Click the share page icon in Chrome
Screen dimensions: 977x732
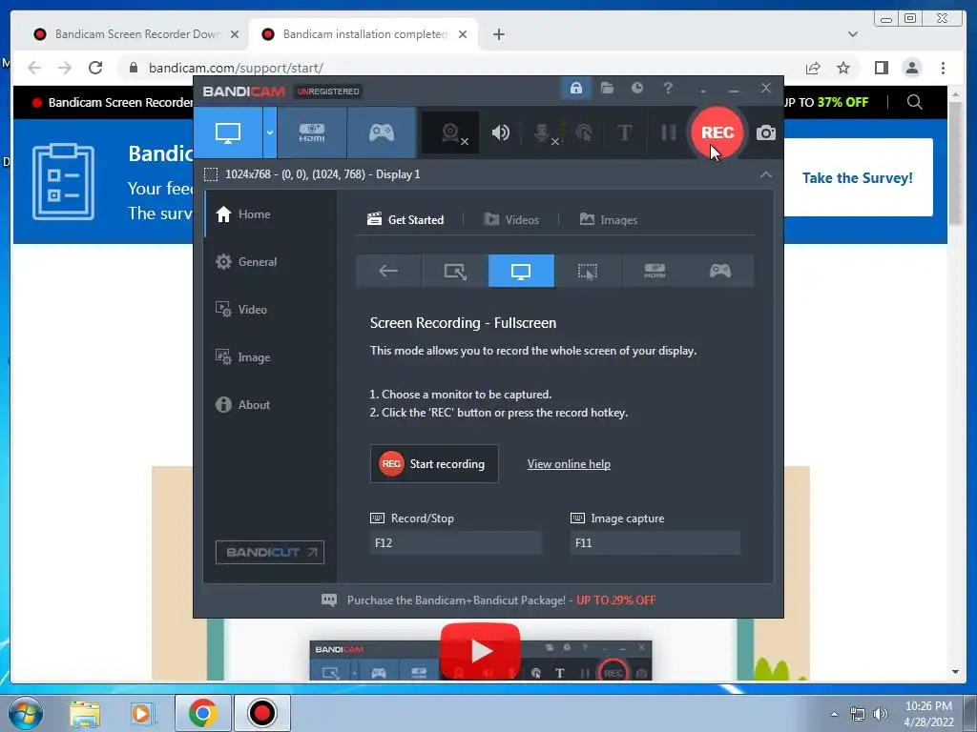click(x=813, y=68)
